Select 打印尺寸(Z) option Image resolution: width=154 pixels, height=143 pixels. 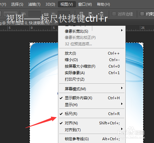tap(92, 79)
